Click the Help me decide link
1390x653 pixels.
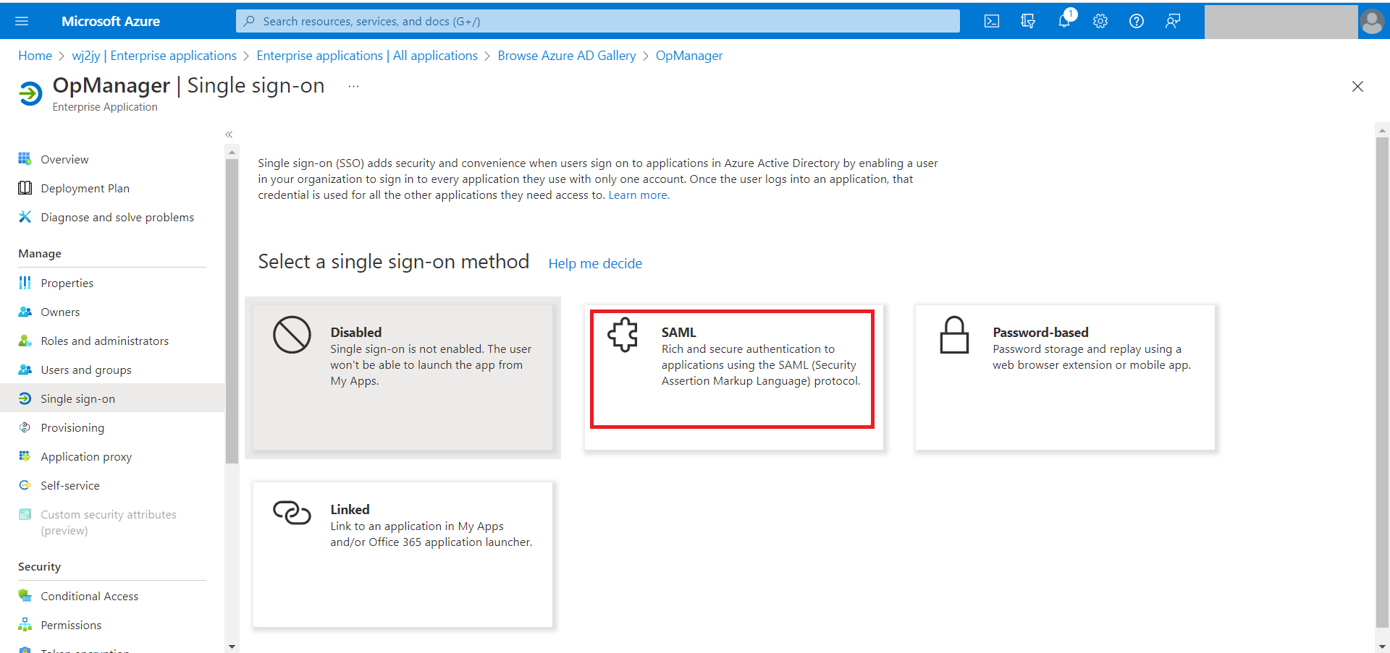pos(595,263)
